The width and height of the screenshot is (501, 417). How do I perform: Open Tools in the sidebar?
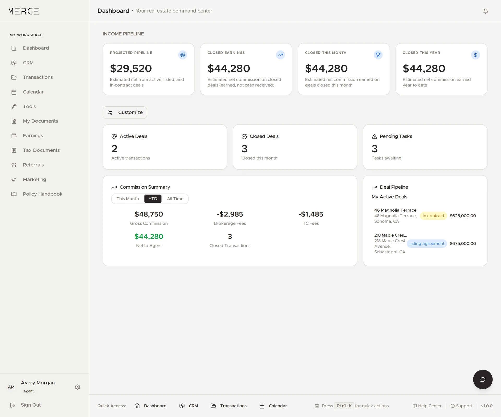pyautogui.click(x=44, y=107)
